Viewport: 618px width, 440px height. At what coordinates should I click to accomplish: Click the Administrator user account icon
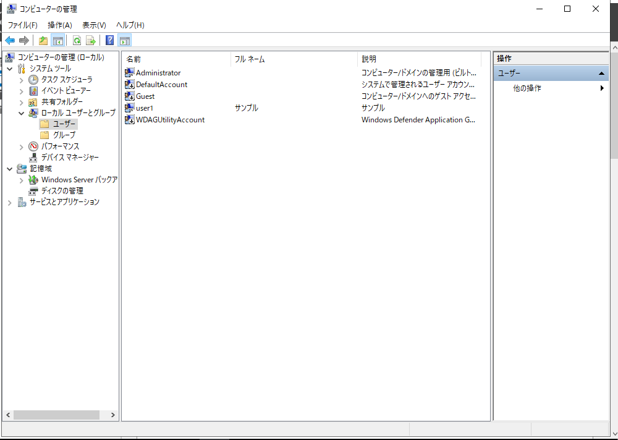click(130, 72)
